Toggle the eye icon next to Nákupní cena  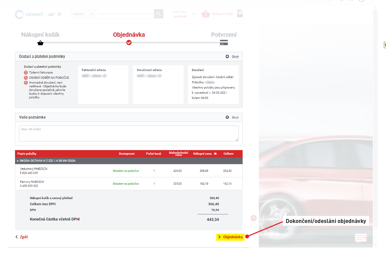coord(215,154)
